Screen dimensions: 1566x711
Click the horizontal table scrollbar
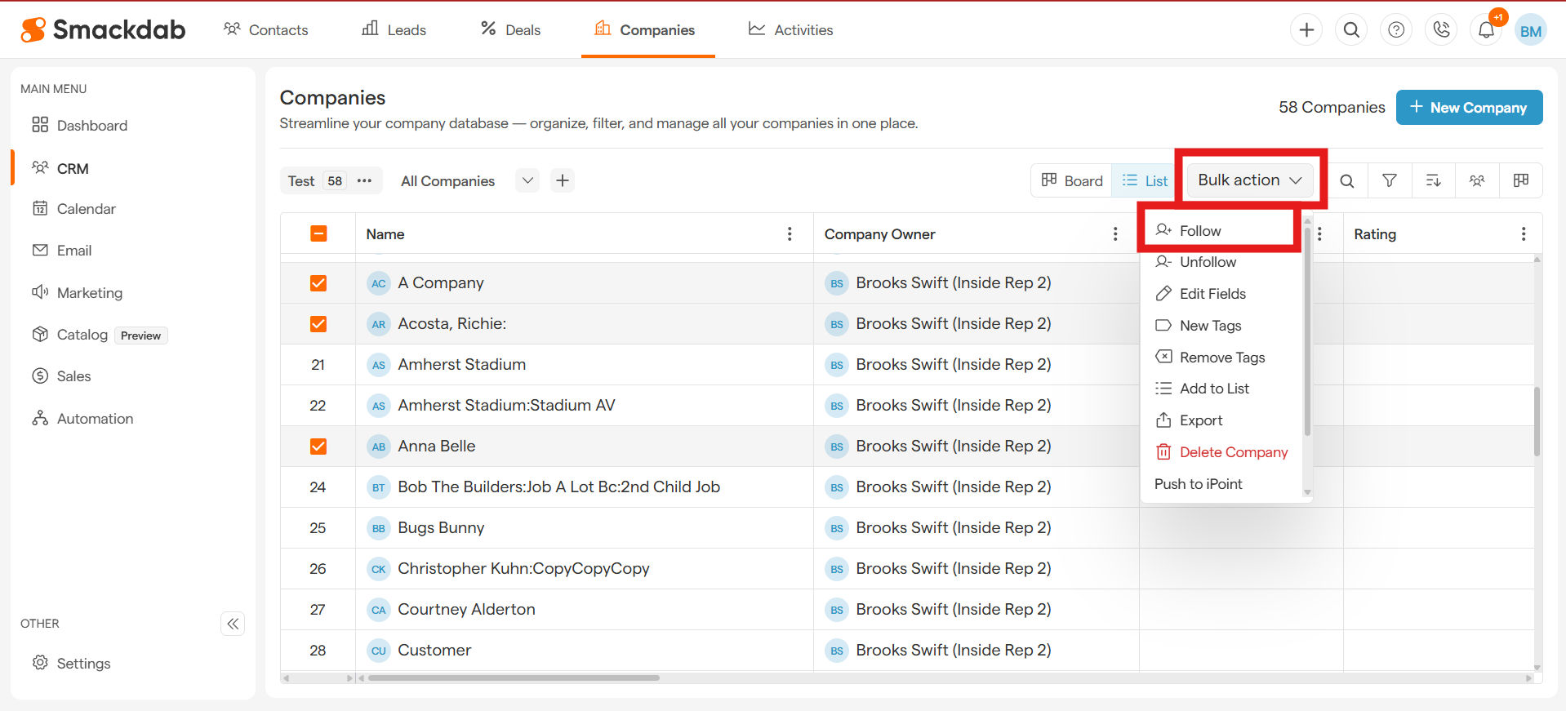[514, 678]
